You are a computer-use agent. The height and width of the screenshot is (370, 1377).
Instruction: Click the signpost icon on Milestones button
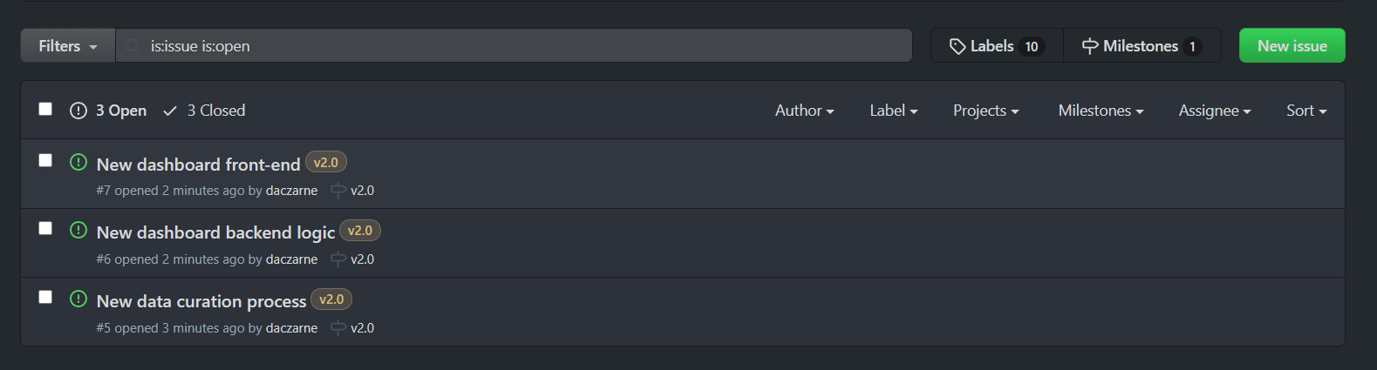click(1090, 46)
